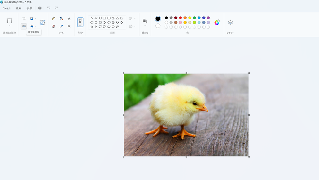Click the flip image icon

(32, 26)
